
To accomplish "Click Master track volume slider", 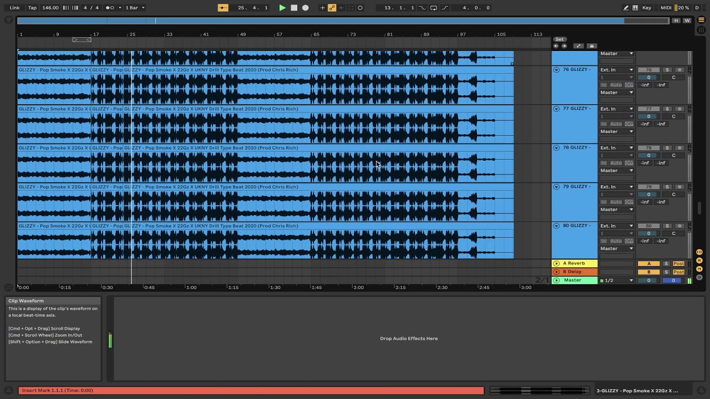I will pyautogui.click(x=648, y=280).
